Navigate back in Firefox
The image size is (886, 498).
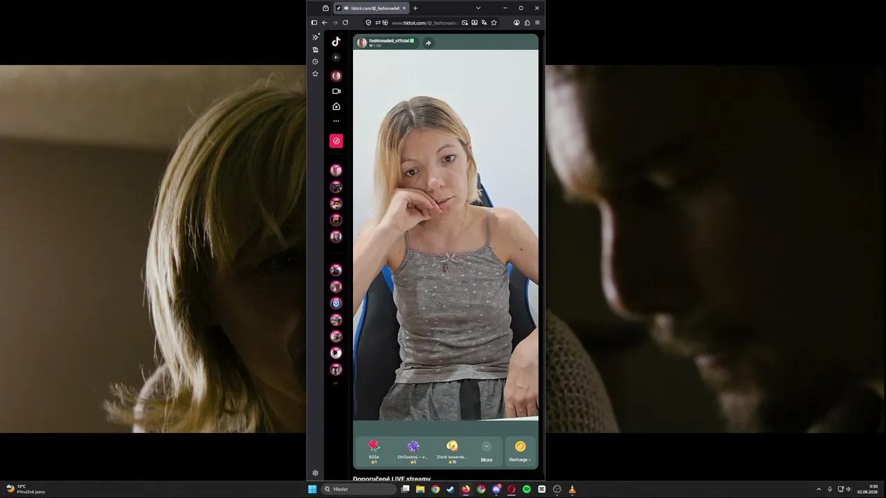pos(325,23)
